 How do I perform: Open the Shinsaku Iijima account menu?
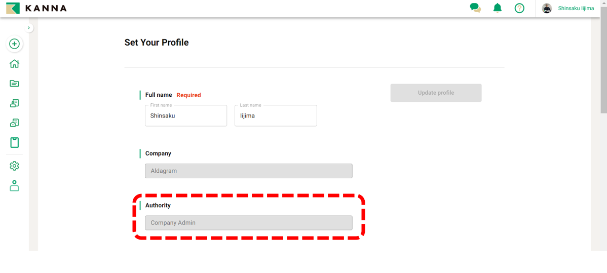click(576, 8)
